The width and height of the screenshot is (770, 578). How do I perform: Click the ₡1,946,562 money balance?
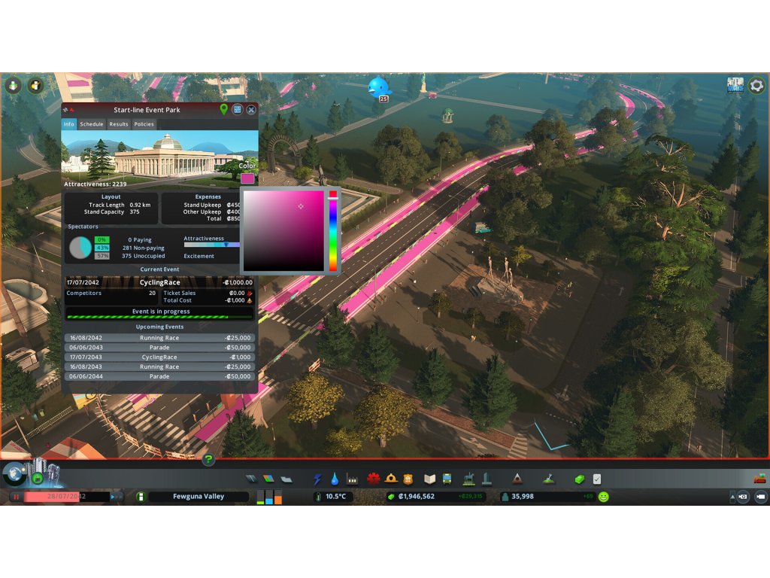pyautogui.click(x=417, y=497)
